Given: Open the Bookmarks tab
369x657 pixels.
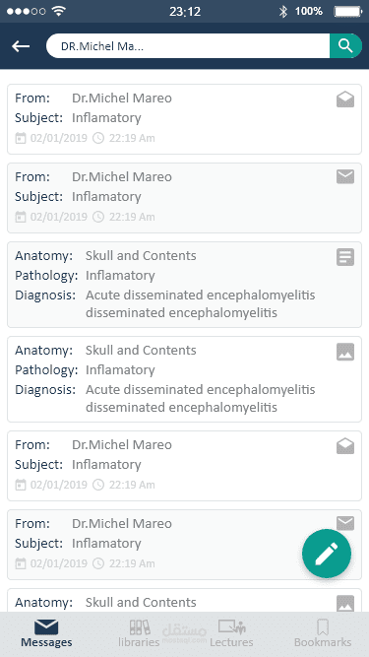Looking at the screenshot, I should click(323, 633).
